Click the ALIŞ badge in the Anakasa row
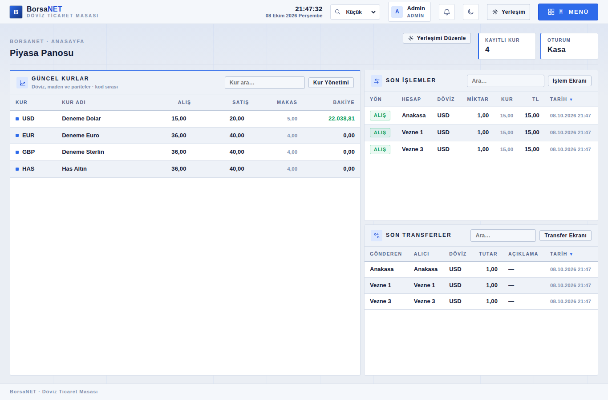Screen dimensions: 608x400 (x=380, y=116)
